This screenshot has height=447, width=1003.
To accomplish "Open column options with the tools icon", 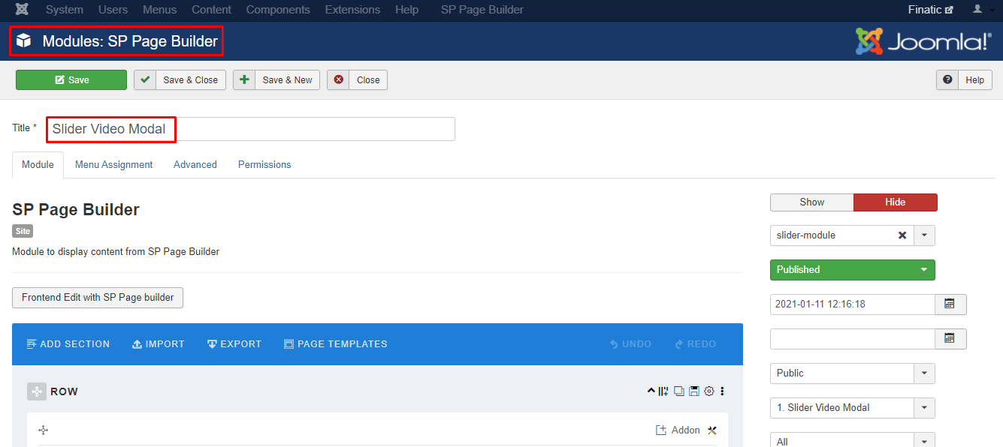I will [712, 430].
